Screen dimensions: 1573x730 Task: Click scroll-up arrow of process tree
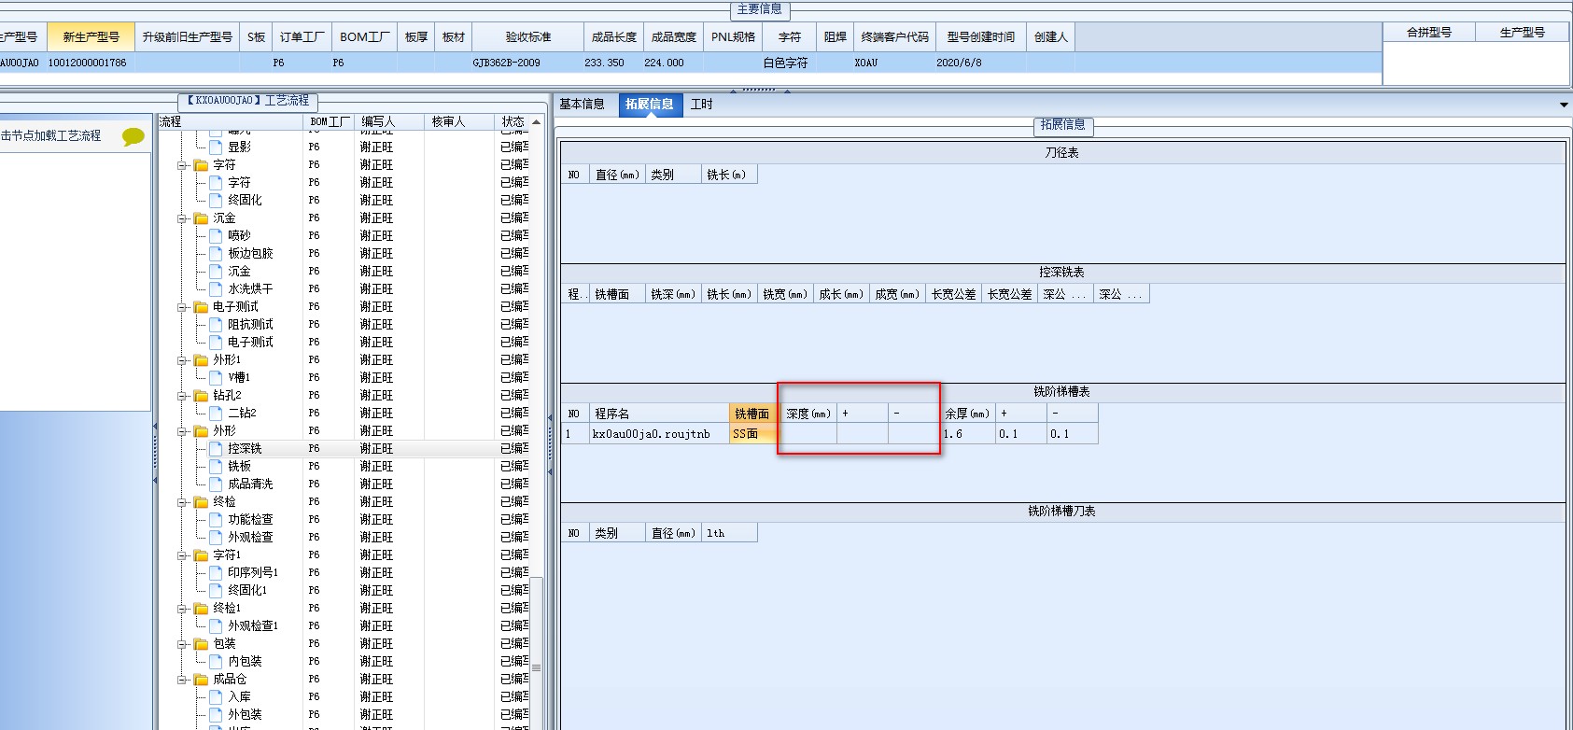537,122
